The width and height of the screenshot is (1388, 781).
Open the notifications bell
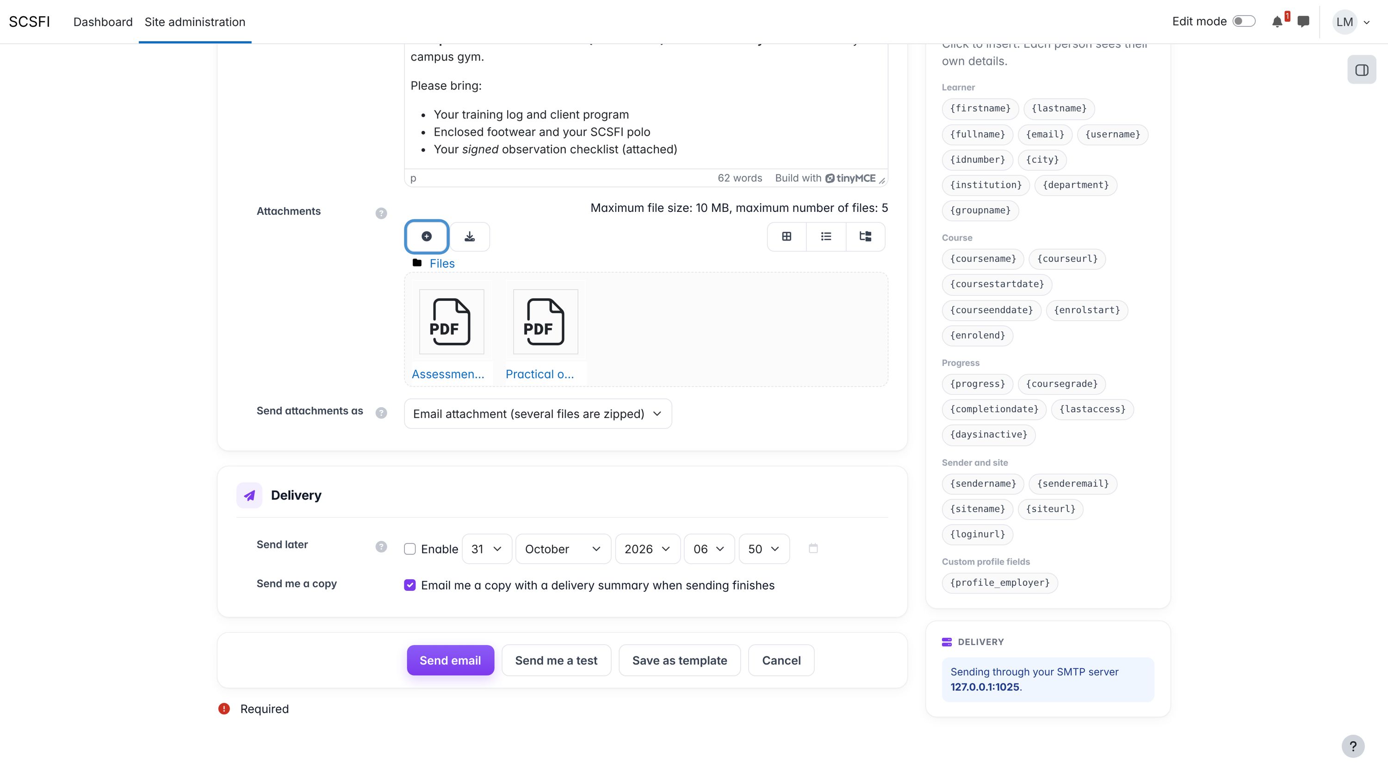[1277, 22]
